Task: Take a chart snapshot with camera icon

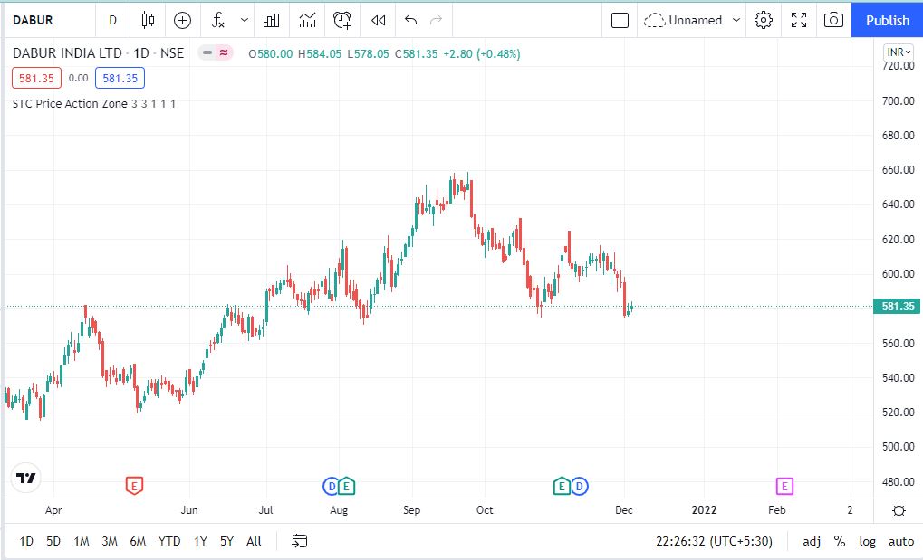Action: coord(833,20)
